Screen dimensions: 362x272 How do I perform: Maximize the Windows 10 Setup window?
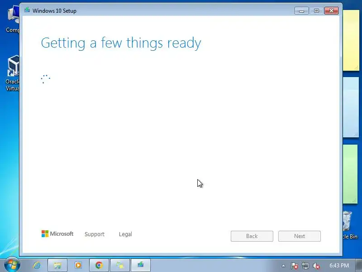(316, 10)
